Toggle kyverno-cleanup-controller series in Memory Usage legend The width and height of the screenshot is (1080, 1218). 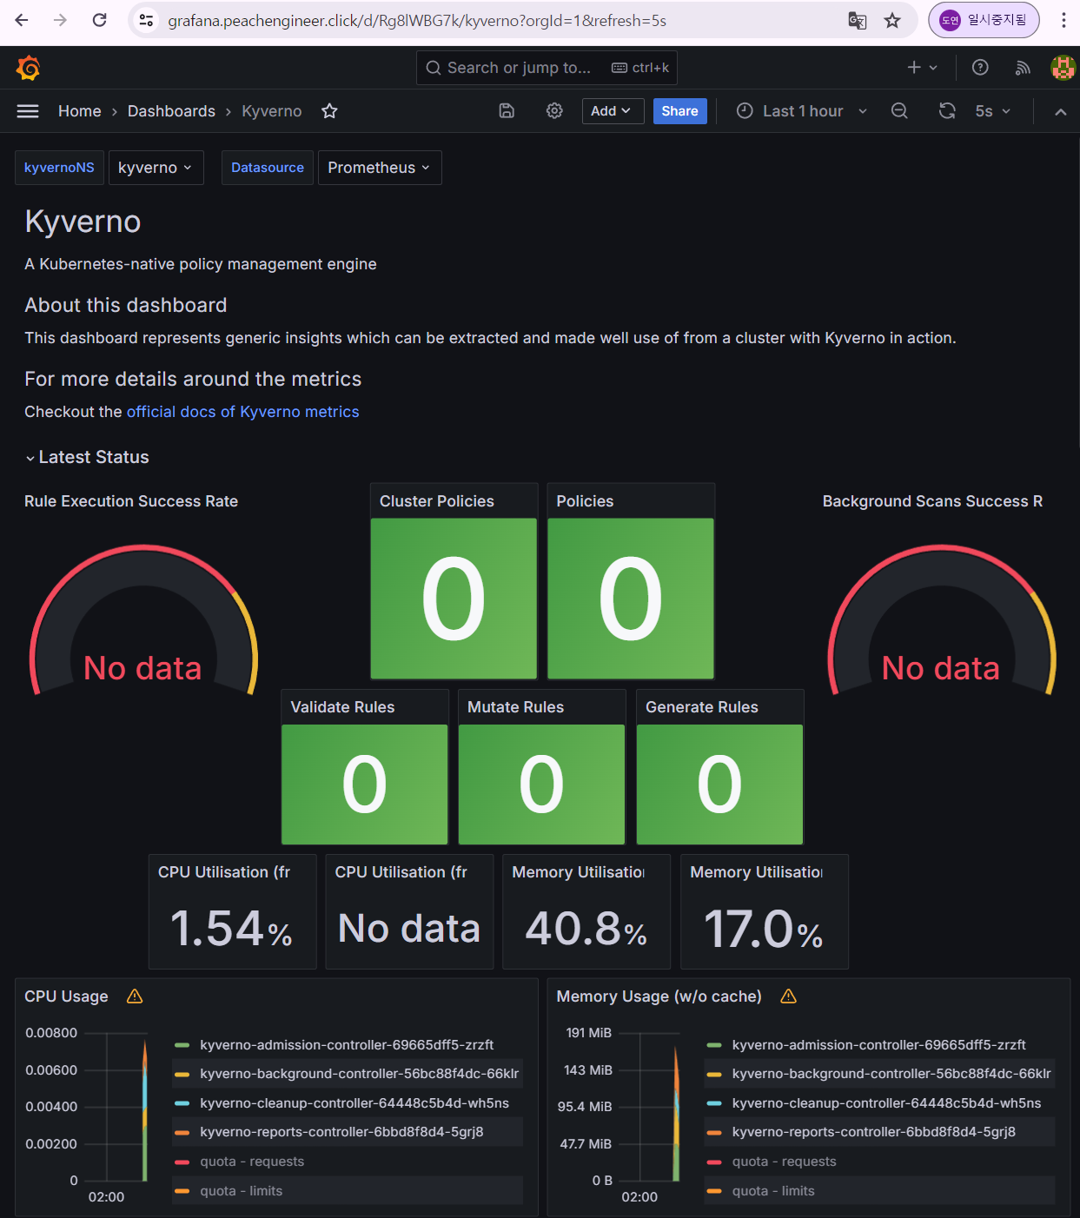click(x=886, y=1103)
